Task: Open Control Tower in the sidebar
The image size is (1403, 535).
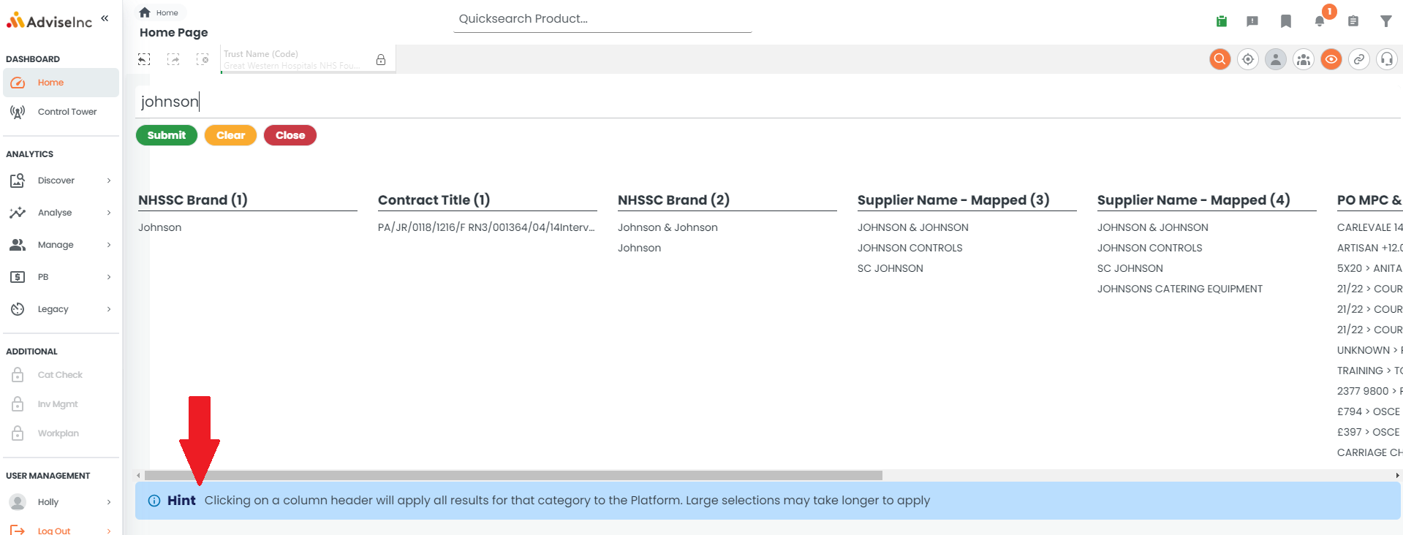Action: [x=61, y=112]
